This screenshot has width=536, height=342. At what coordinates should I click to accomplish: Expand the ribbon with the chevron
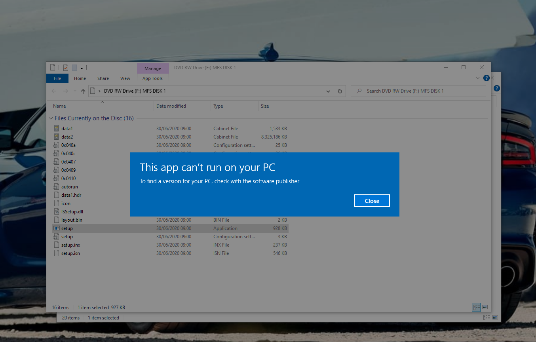point(478,78)
